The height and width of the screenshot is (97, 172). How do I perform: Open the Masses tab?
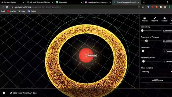point(164,19)
